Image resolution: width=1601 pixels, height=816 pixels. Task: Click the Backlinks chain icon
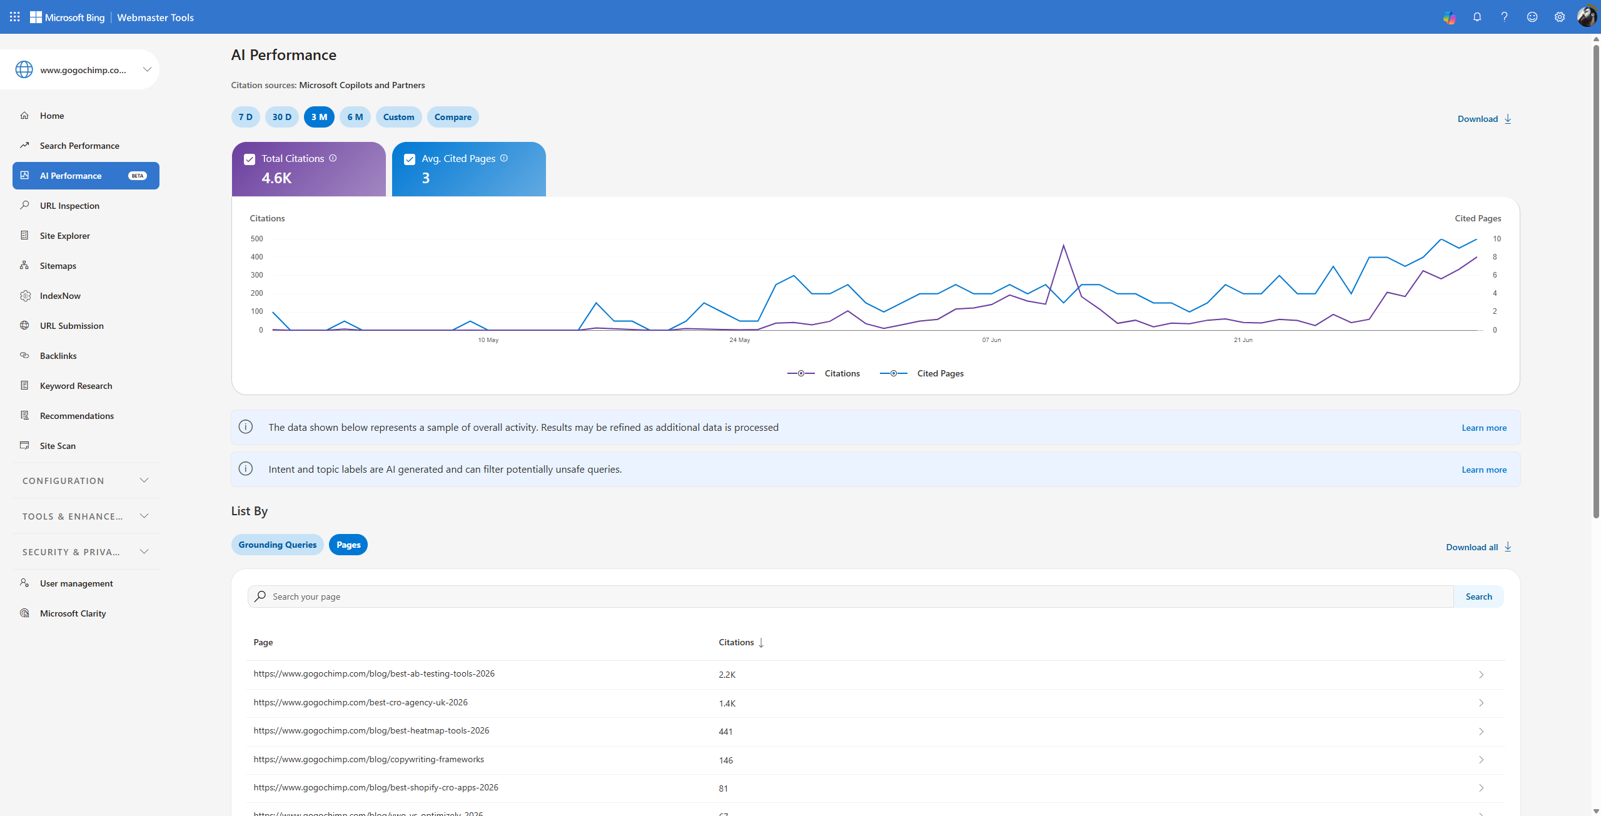pos(24,355)
